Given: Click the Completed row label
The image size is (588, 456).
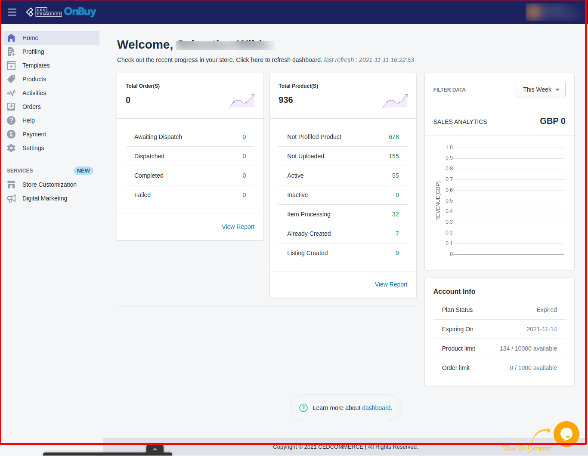Looking at the screenshot, I should pyautogui.click(x=149, y=176).
